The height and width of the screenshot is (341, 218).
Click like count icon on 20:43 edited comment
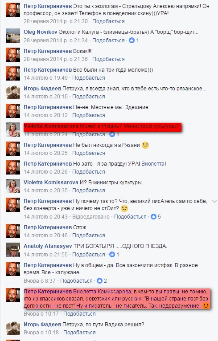coord(153,217)
